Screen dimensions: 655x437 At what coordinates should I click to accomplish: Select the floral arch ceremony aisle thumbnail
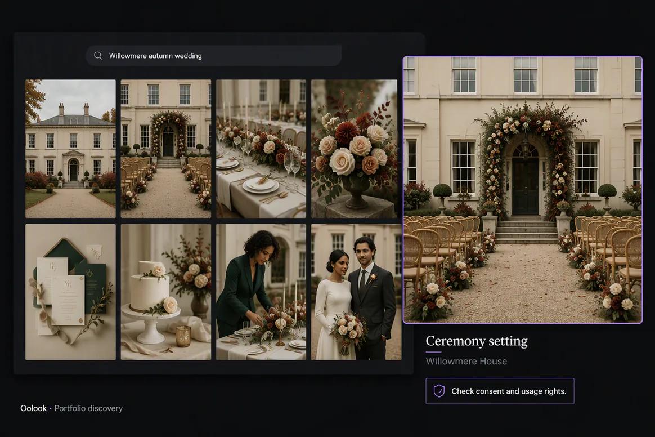point(166,149)
